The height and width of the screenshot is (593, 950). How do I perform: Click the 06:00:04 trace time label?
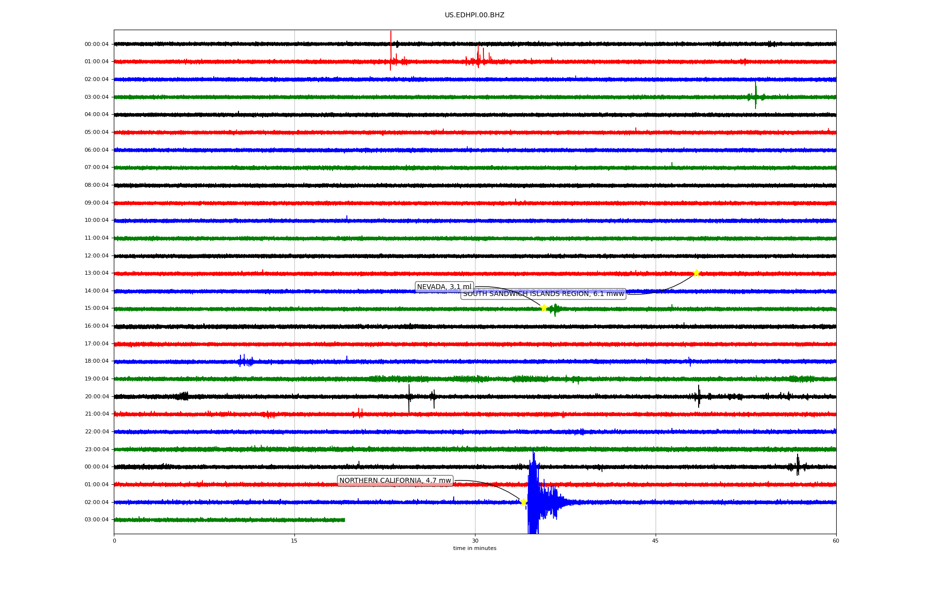(x=96, y=150)
